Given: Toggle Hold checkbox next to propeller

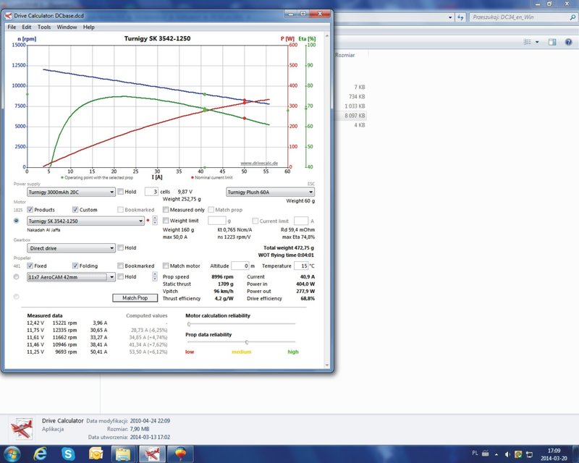Looking at the screenshot, I should tap(120, 276).
